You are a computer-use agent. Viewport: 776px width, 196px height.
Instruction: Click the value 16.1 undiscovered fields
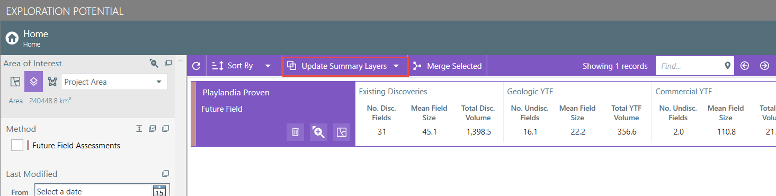pos(530,131)
